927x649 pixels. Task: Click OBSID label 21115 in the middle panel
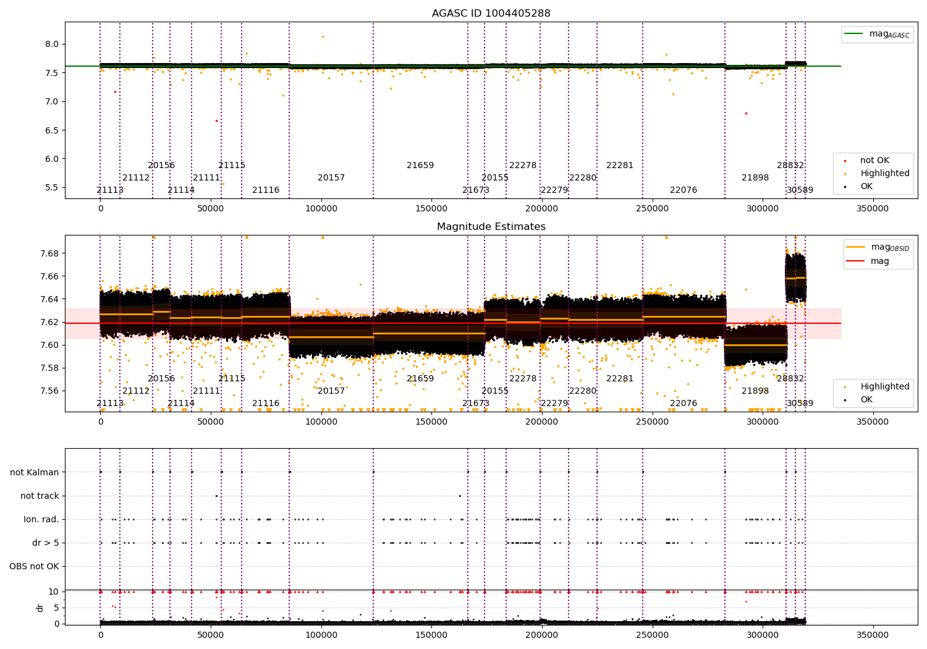click(x=232, y=379)
